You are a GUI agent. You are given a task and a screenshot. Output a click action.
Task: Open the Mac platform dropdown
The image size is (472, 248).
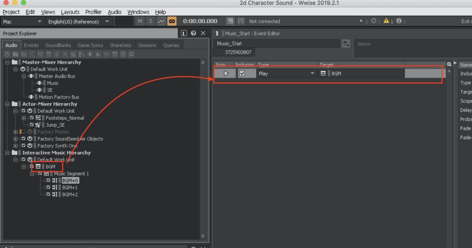(22, 22)
